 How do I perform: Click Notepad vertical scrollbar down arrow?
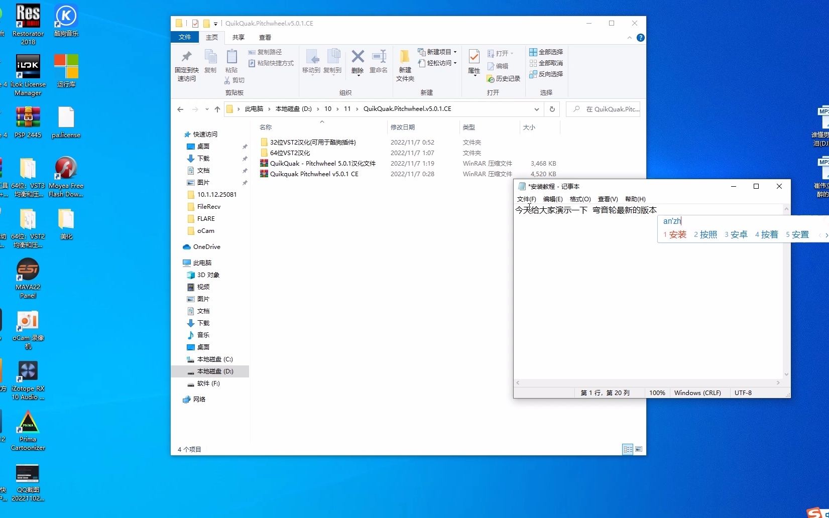[x=786, y=374]
